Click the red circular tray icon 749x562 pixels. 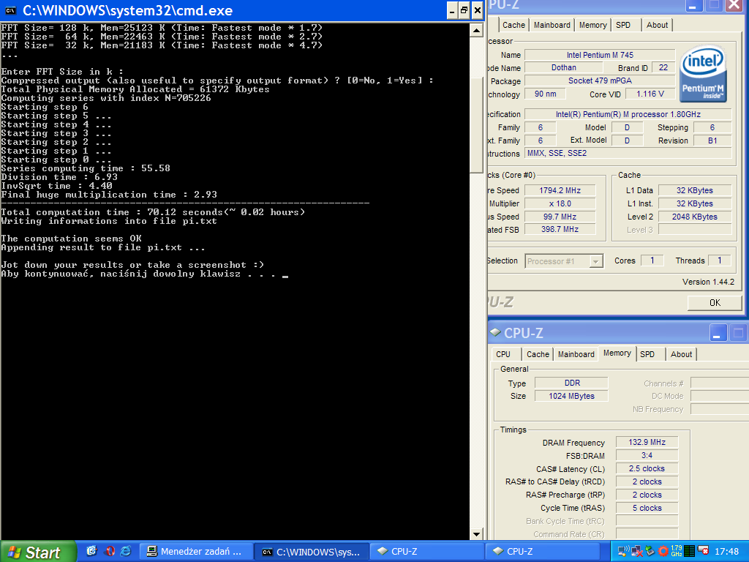(663, 551)
